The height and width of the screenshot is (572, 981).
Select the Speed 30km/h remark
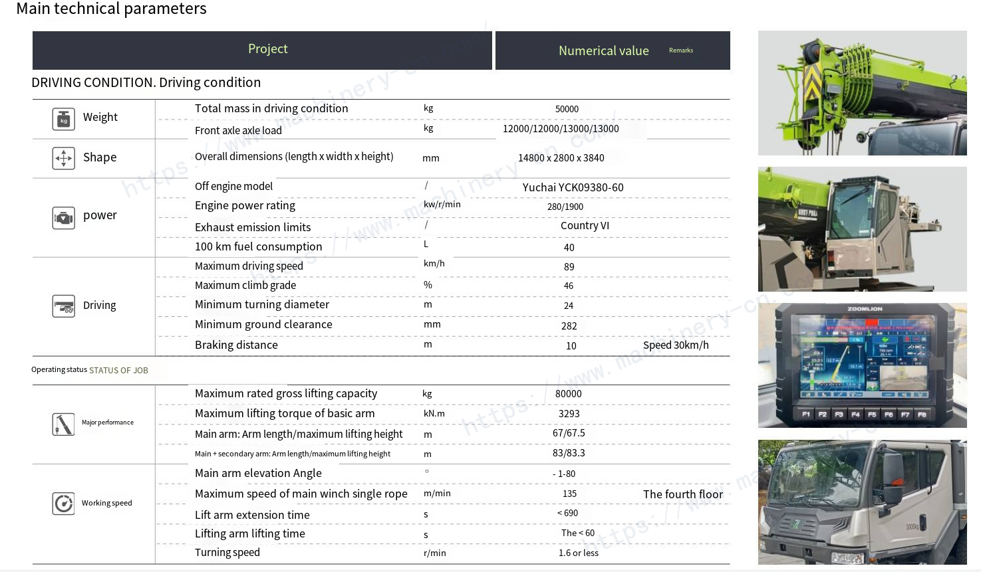pyautogui.click(x=676, y=345)
